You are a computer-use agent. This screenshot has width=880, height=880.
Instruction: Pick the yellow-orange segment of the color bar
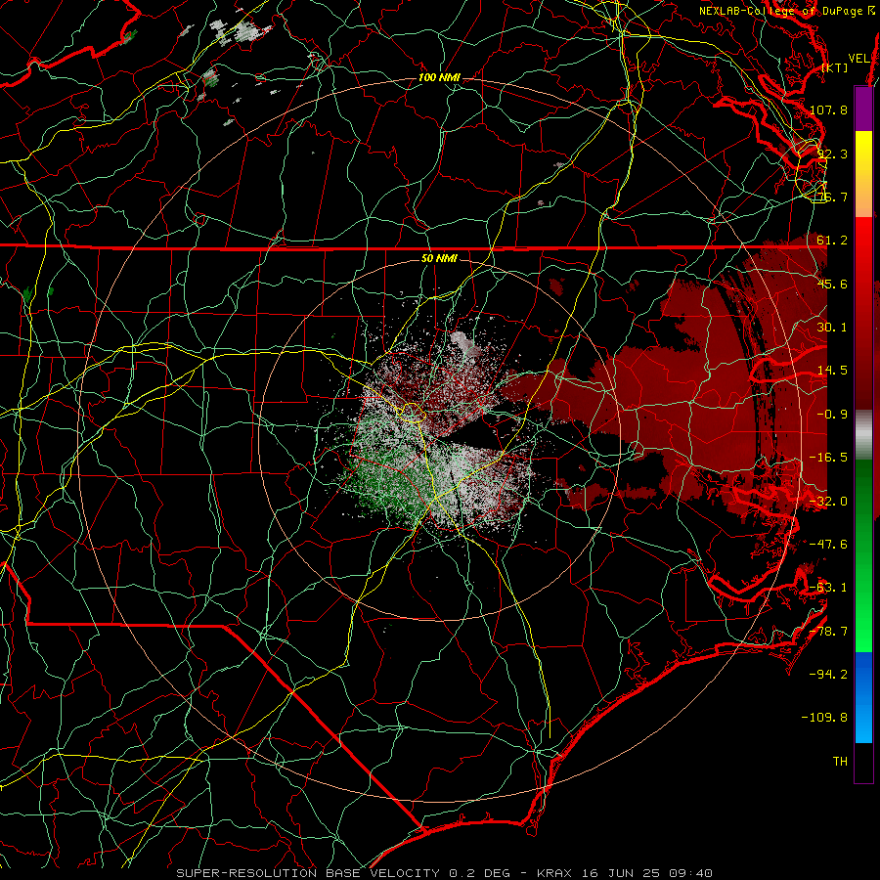863,174
